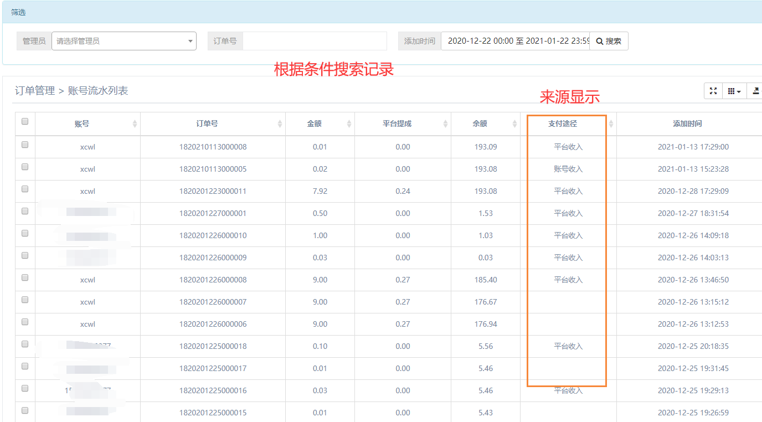762x422 pixels.
Task: Check the row for order 1820201226000008
Action: [25, 277]
